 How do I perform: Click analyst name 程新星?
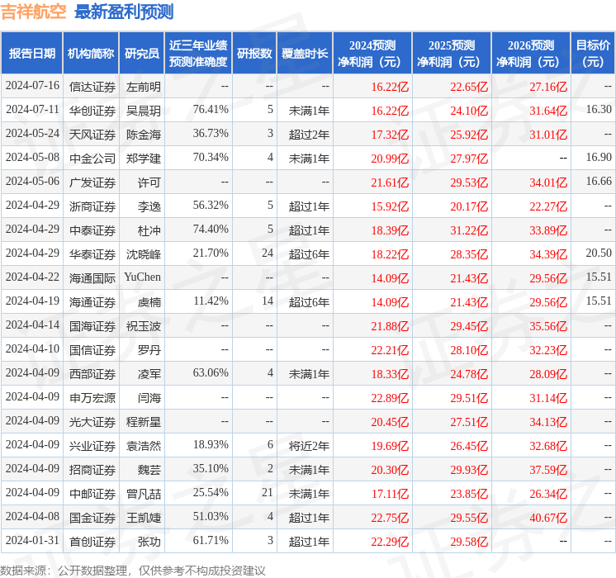[144, 422]
